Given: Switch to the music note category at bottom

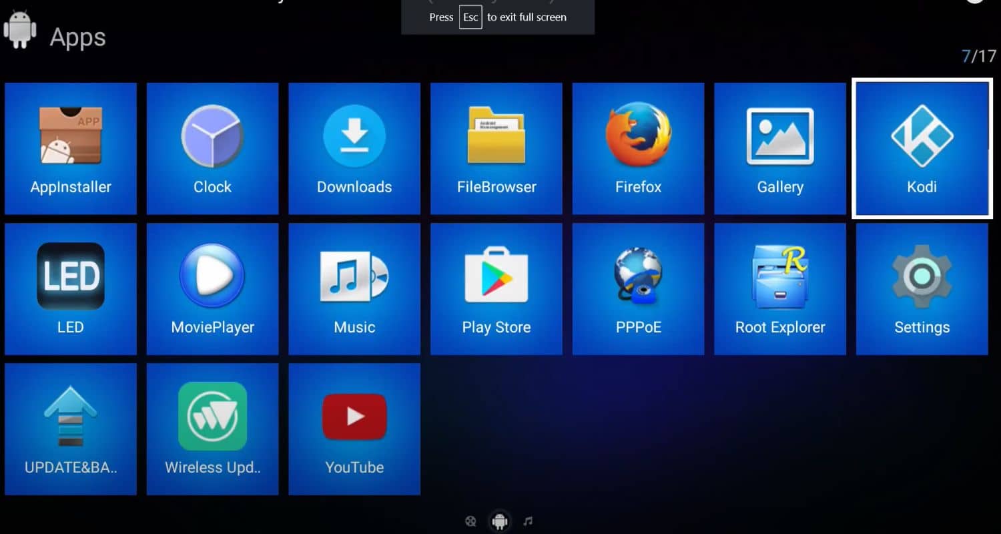Looking at the screenshot, I should [528, 521].
